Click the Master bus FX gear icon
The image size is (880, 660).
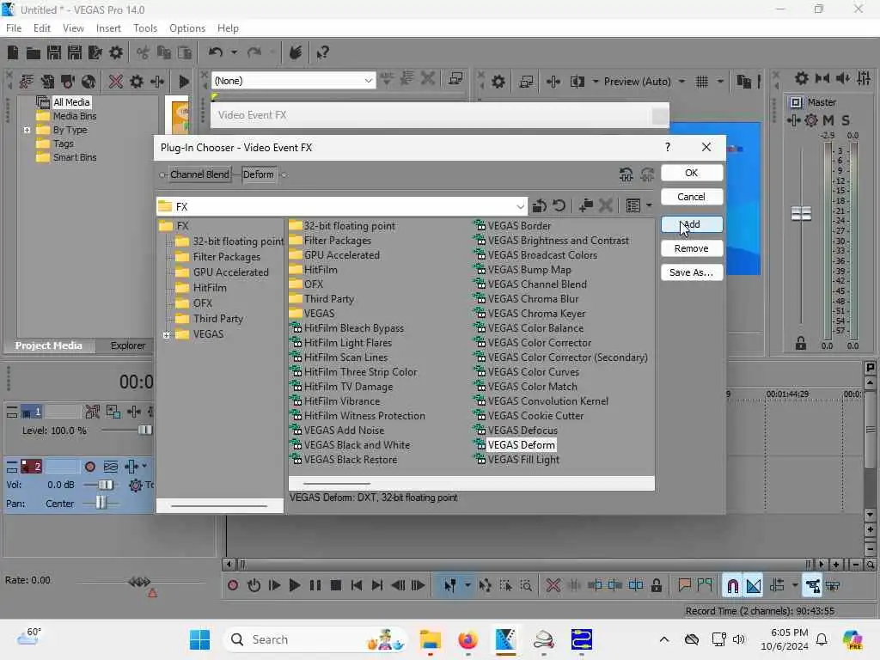811,120
